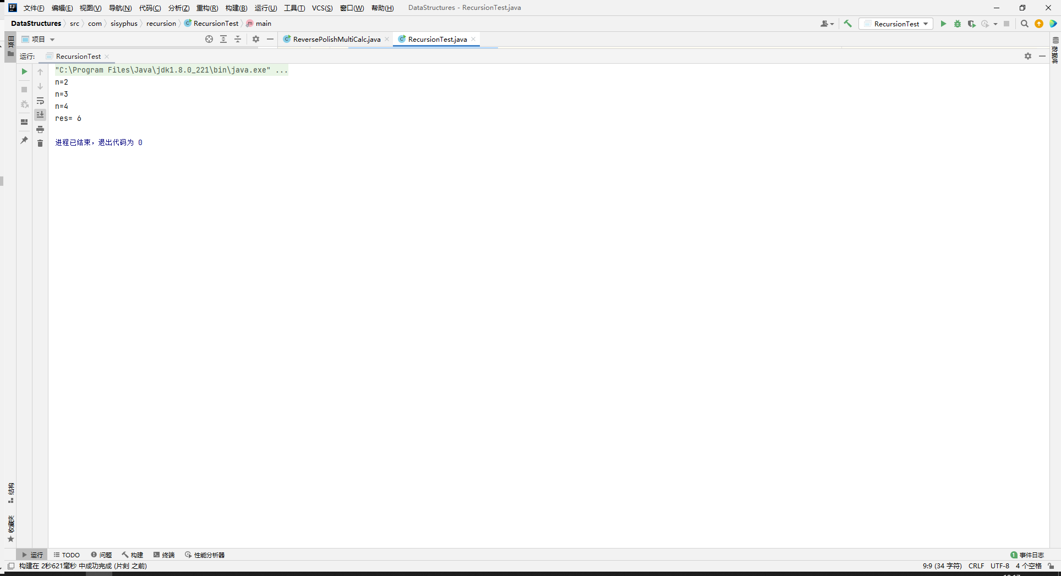The height and width of the screenshot is (576, 1061).
Task: Click the UTF-8 encoding selector
Action: click(1000, 566)
